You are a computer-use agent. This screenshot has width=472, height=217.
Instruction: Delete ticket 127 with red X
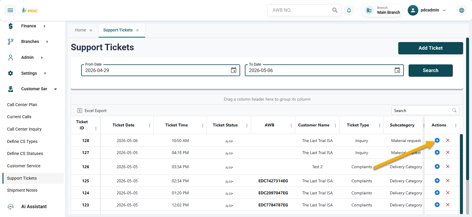(x=448, y=152)
